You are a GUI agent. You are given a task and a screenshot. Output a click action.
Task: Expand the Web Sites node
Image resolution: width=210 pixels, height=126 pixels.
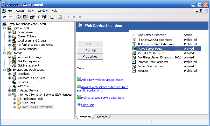click(x=14, y=103)
